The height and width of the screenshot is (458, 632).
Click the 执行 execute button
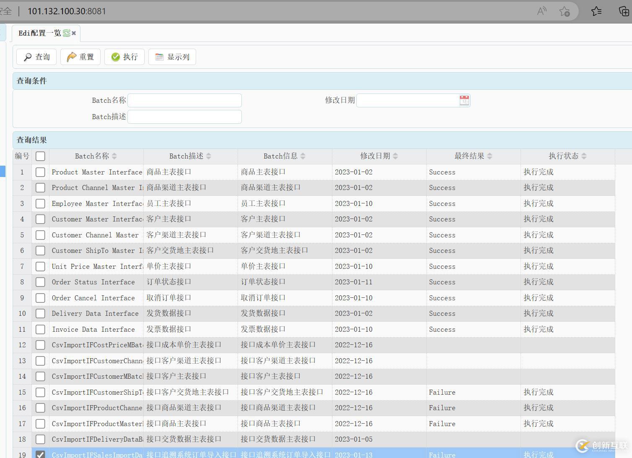coord(124,57)
